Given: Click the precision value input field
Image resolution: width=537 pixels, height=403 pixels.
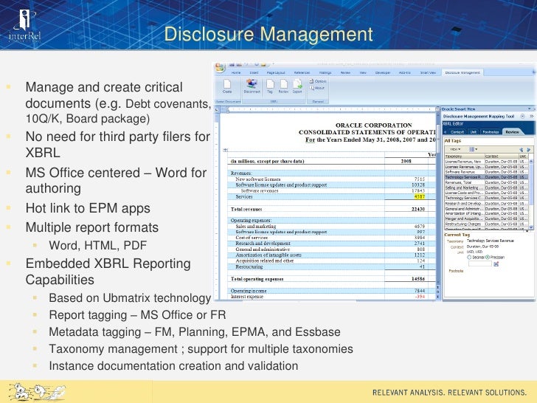Looking at the screenshot, I should coord(479,264).
